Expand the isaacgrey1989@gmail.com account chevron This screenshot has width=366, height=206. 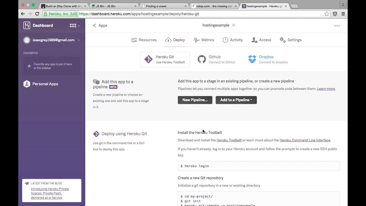[79, 40]
